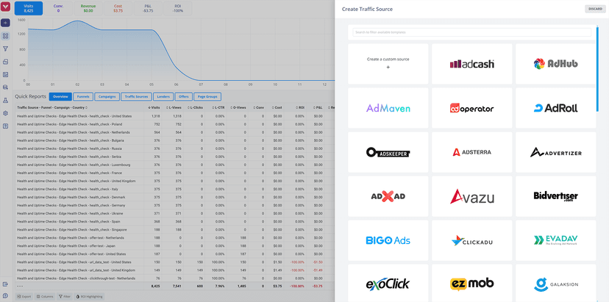Focus the template search filter field
The image size is (609, 302).
472,32
